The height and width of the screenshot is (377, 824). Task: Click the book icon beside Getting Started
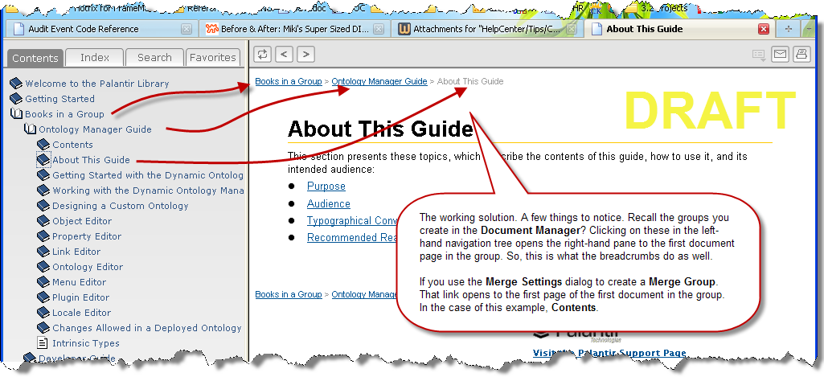pyautogui.click(x=16, y=99)
